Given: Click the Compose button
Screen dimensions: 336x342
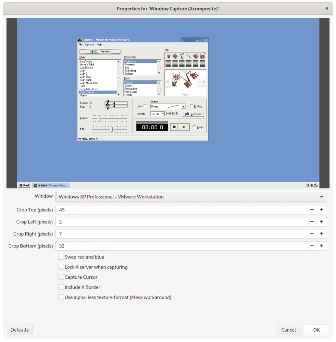Looking at the screenshot, I should pyautogui.click(x=193, y=114).
